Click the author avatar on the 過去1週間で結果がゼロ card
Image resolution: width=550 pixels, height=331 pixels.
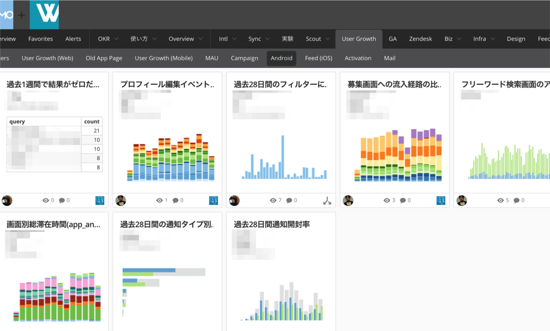7,200
